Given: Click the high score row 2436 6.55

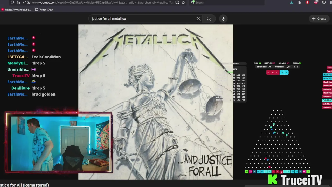Looking at the screenshot, I should 239,83.
